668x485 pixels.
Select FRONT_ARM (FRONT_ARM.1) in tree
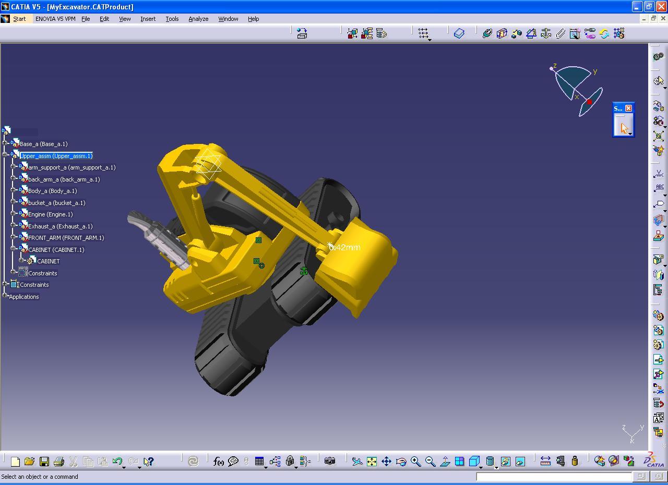click(x=66, y=238)
